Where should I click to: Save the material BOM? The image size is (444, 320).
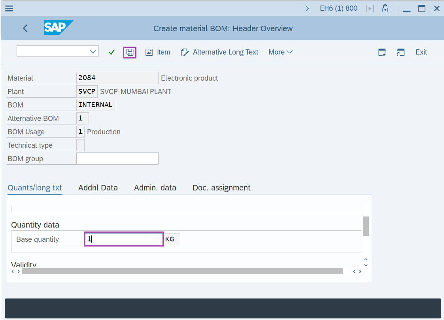(129, 52)
